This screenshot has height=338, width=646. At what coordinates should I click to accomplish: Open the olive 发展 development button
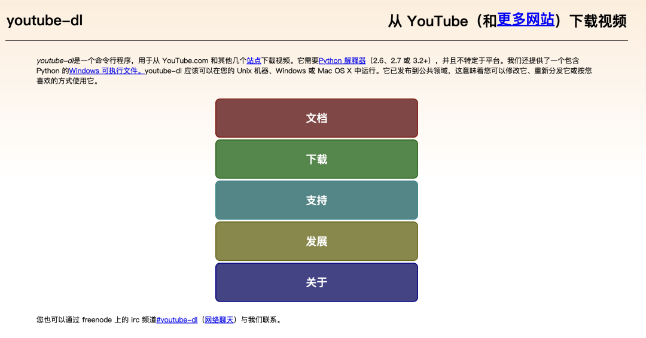(x=316, y=241)
